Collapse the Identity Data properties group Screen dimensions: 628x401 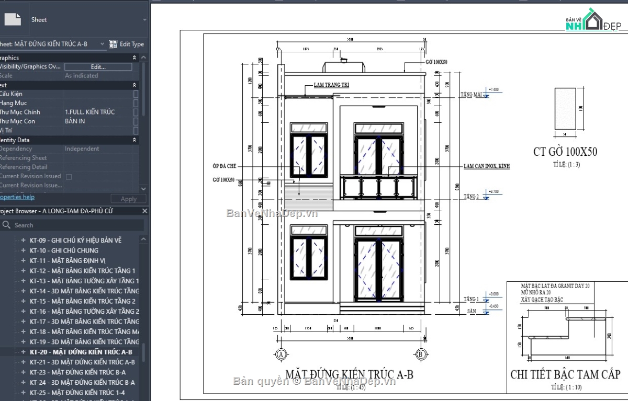coord(134,140)
